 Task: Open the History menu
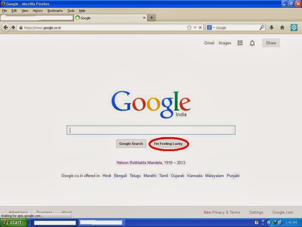38,11
